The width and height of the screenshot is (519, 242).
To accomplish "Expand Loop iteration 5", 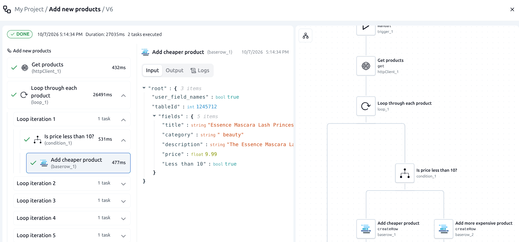I will coord(123,236).
